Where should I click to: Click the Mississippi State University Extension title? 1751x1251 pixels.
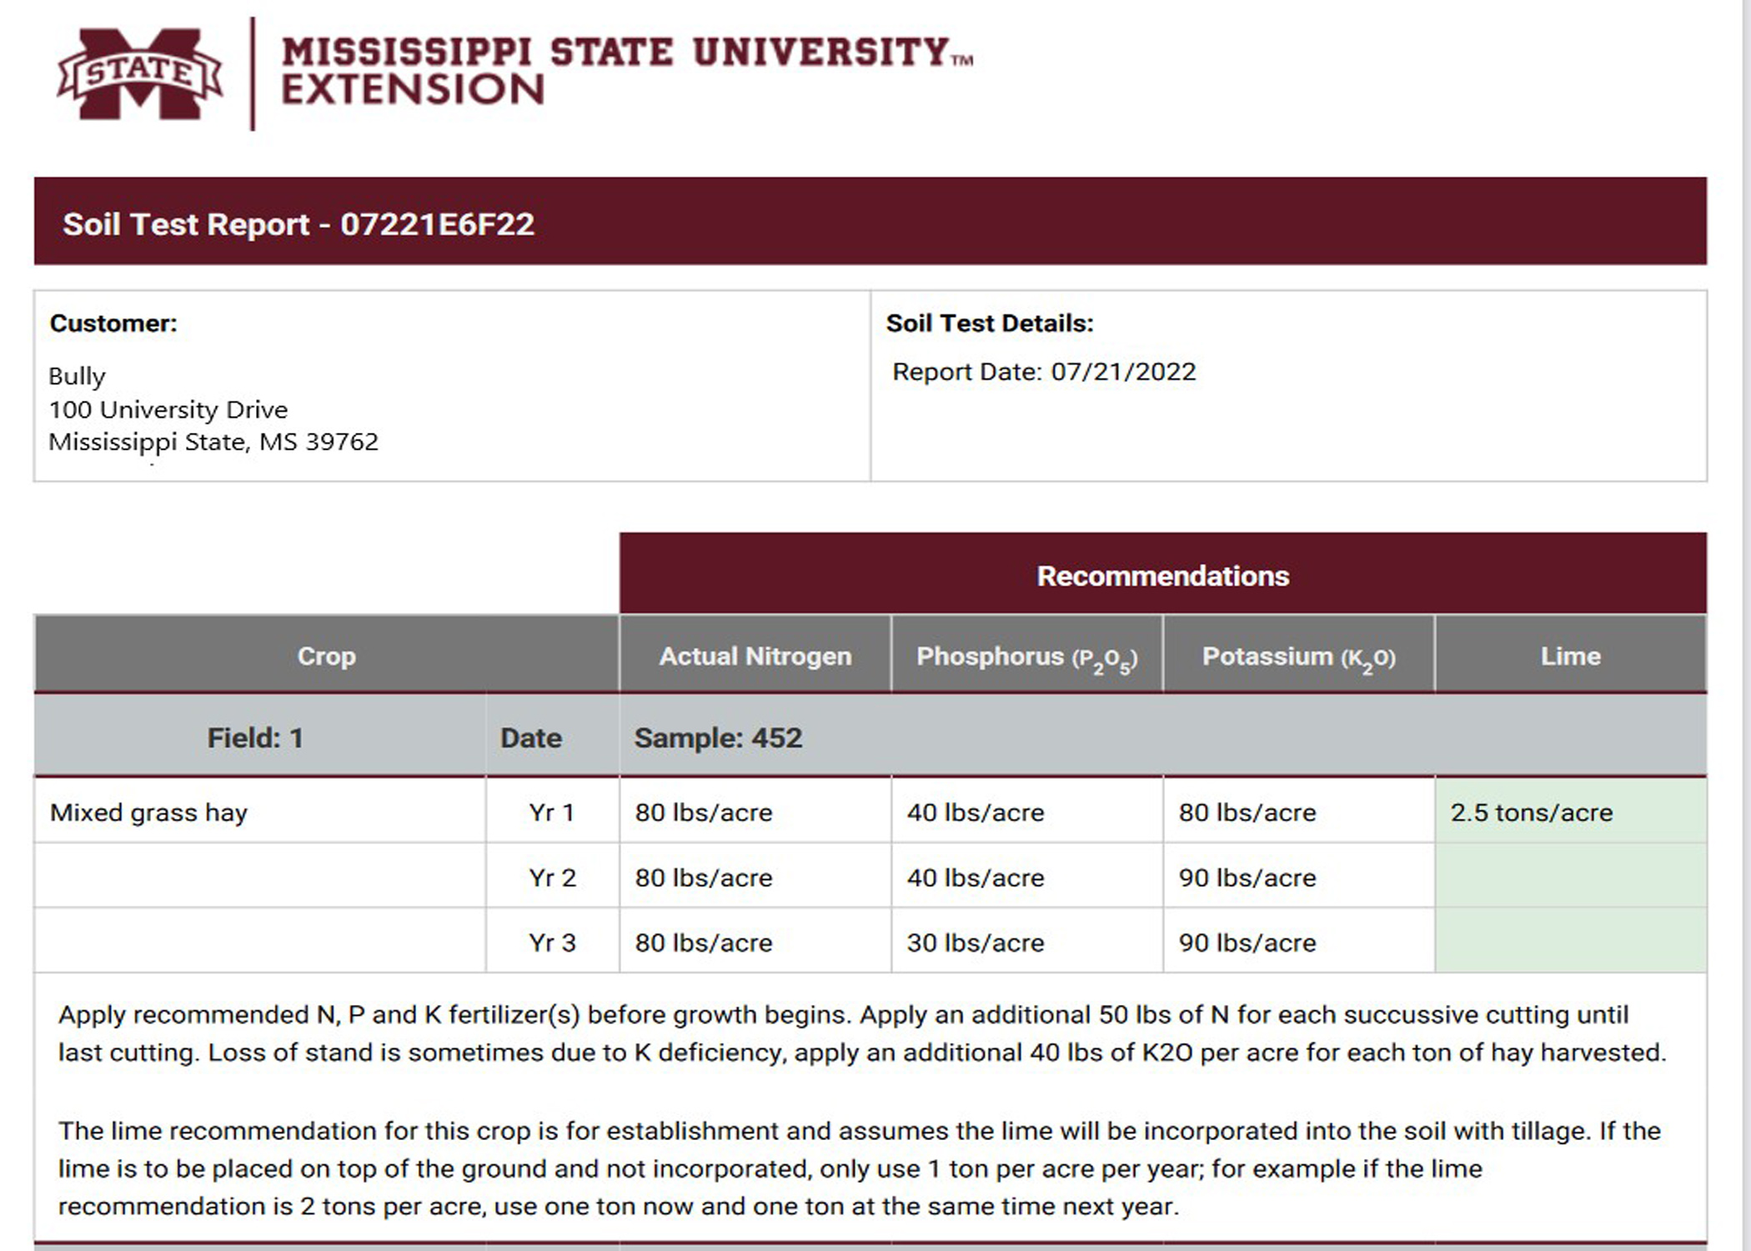(x=627, y=71)
